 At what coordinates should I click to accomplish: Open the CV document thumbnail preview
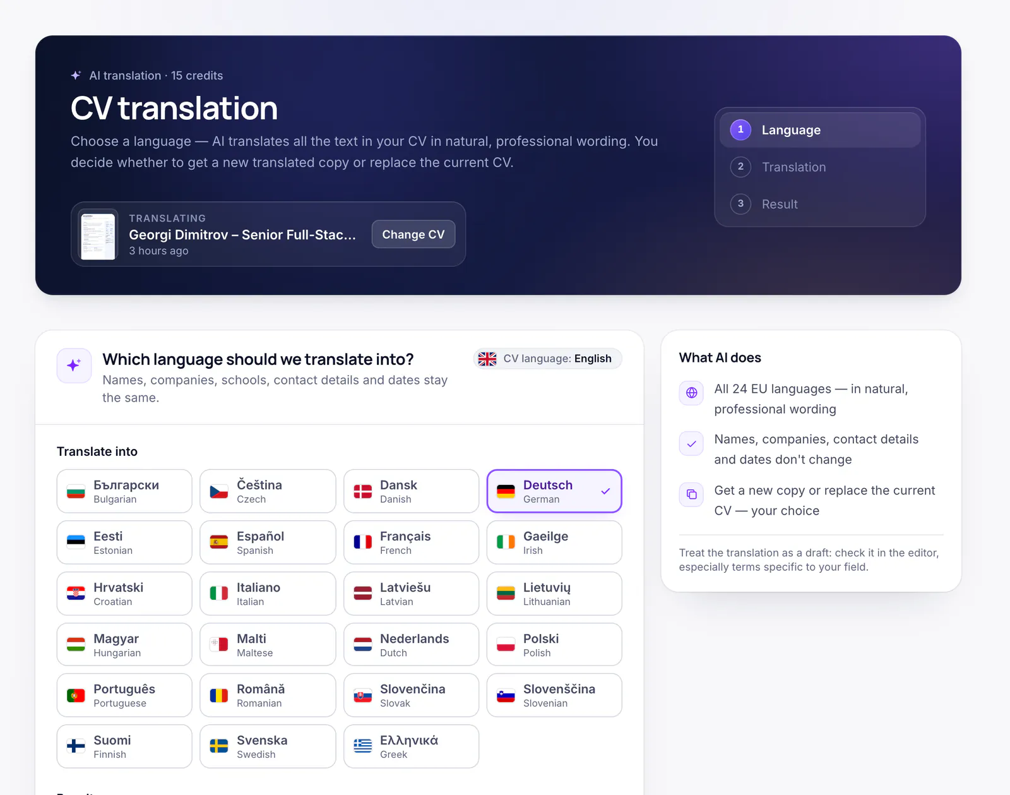point(98,235)
